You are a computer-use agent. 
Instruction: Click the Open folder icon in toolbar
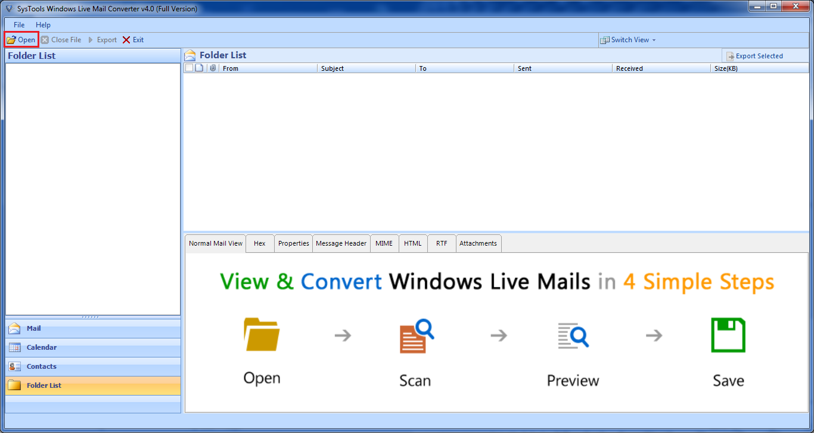click(x=11, y=40)
